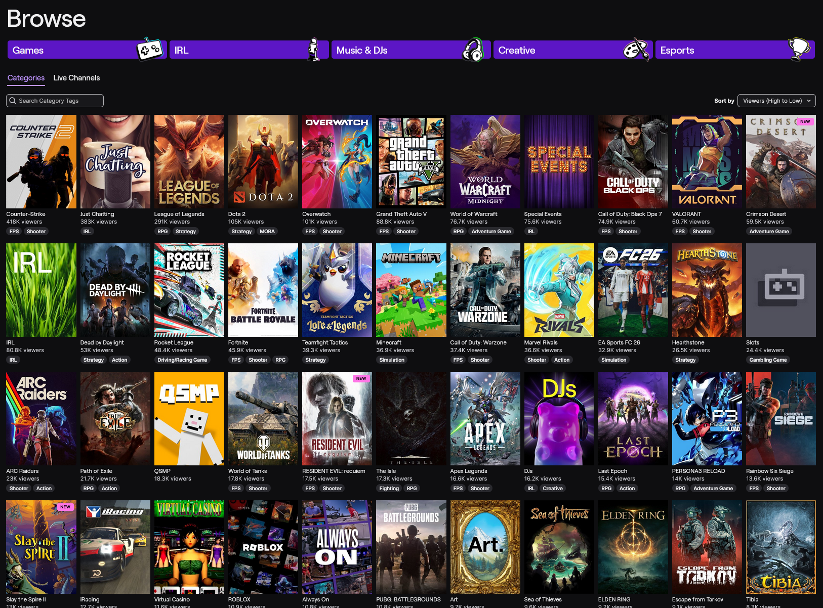Open the Special Events cover
The image size is (823, 608).
pyautogui.click(x=559, y=161)
